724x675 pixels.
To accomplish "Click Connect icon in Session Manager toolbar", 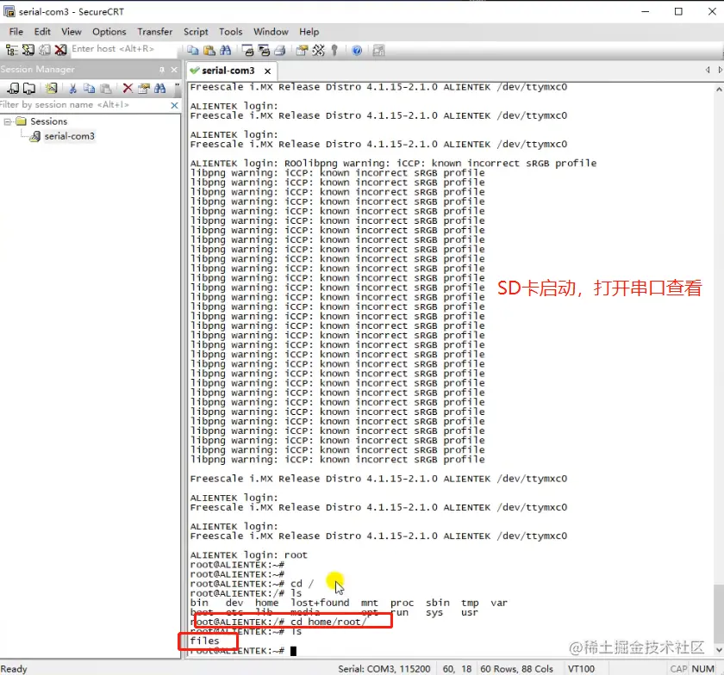I will [x=14, y=88].
